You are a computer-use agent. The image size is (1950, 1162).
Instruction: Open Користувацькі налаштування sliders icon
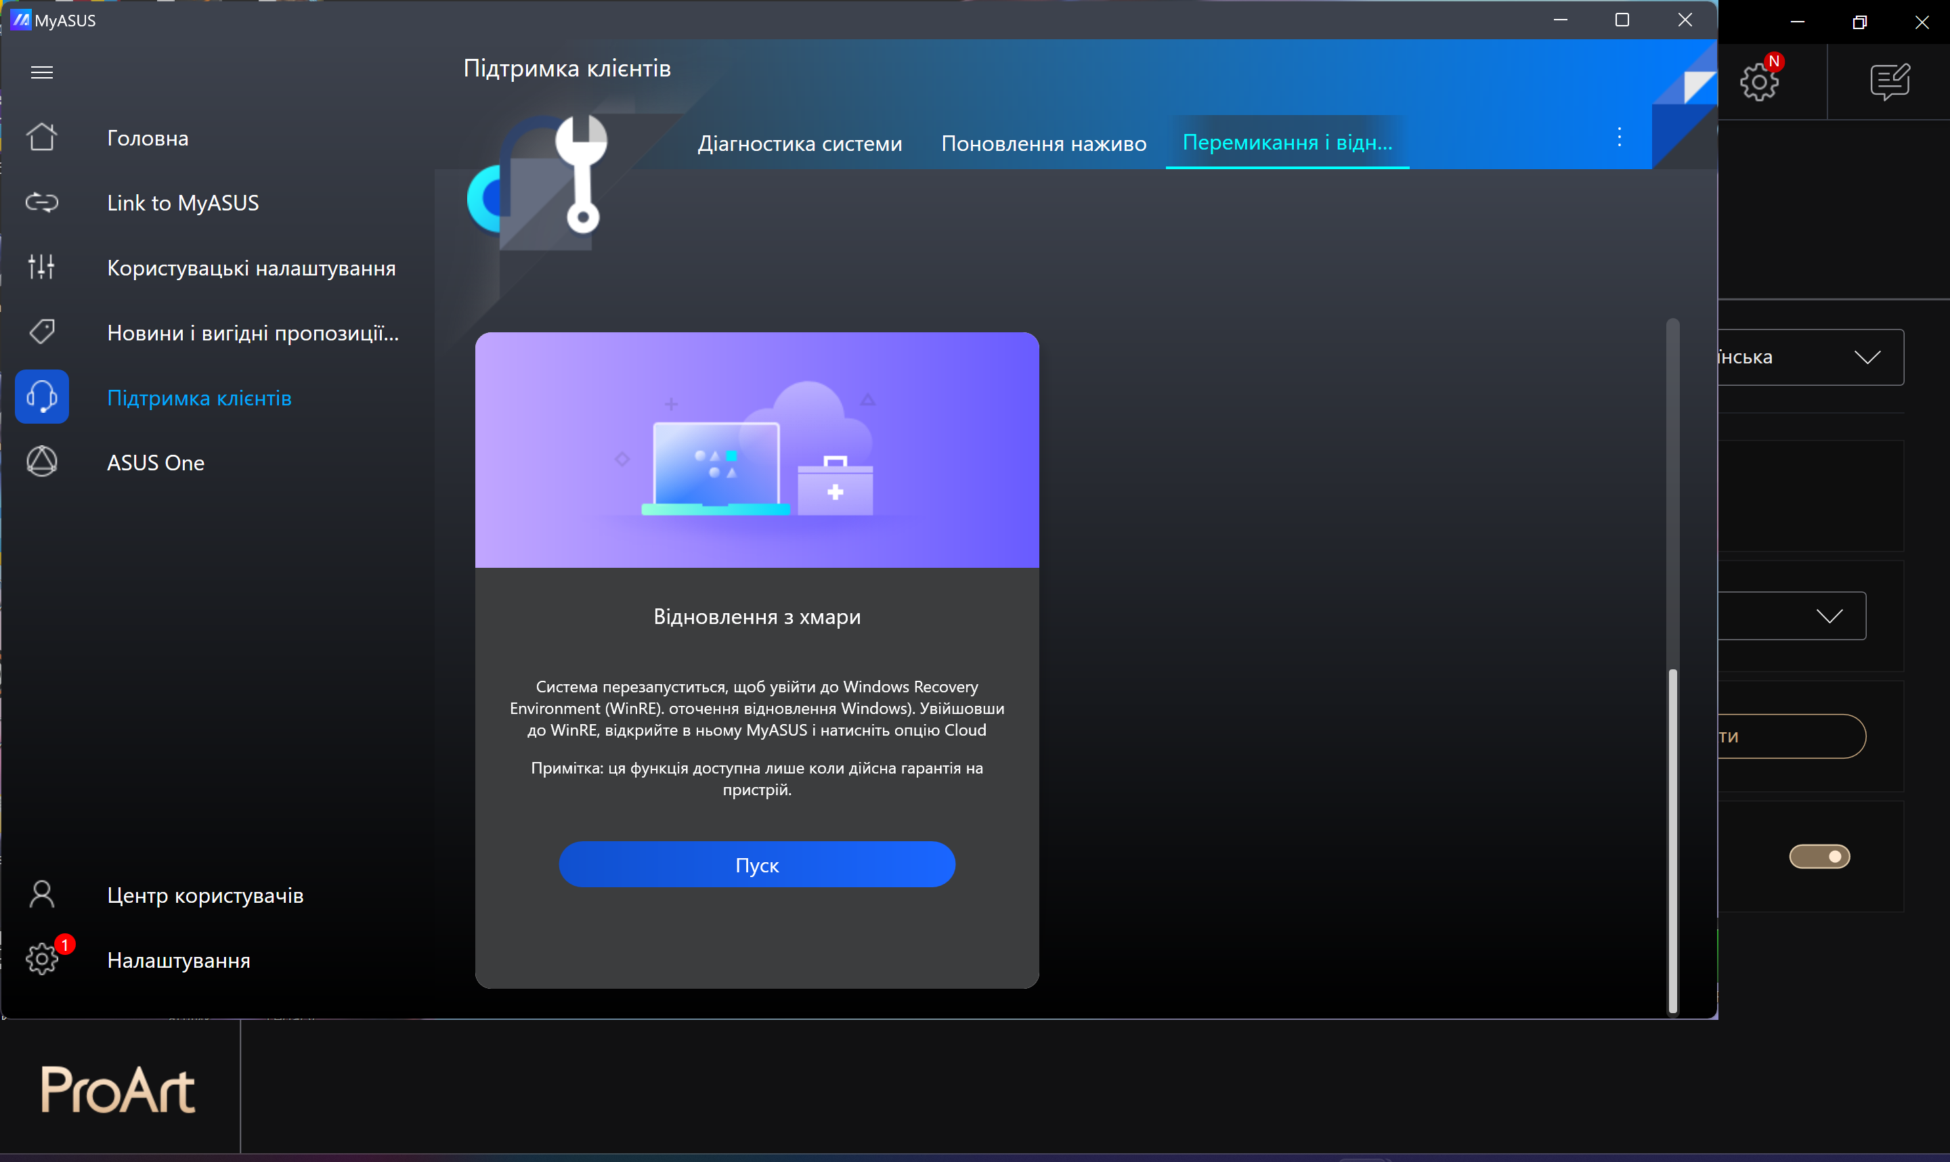(41, 267)
